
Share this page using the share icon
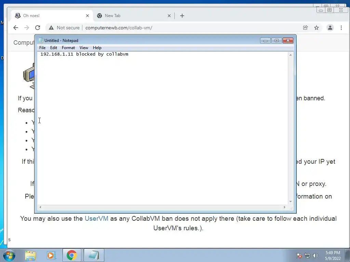click(x=305, y=28)
